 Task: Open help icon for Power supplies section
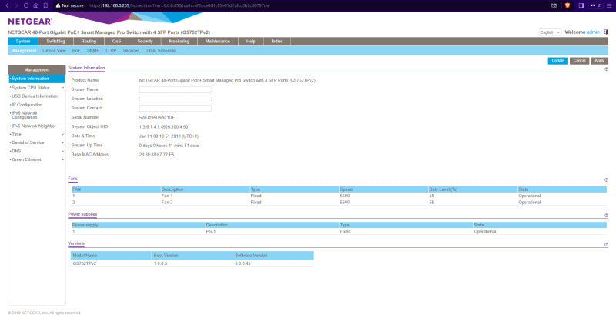pyautogui.click(x=606, y=215)
